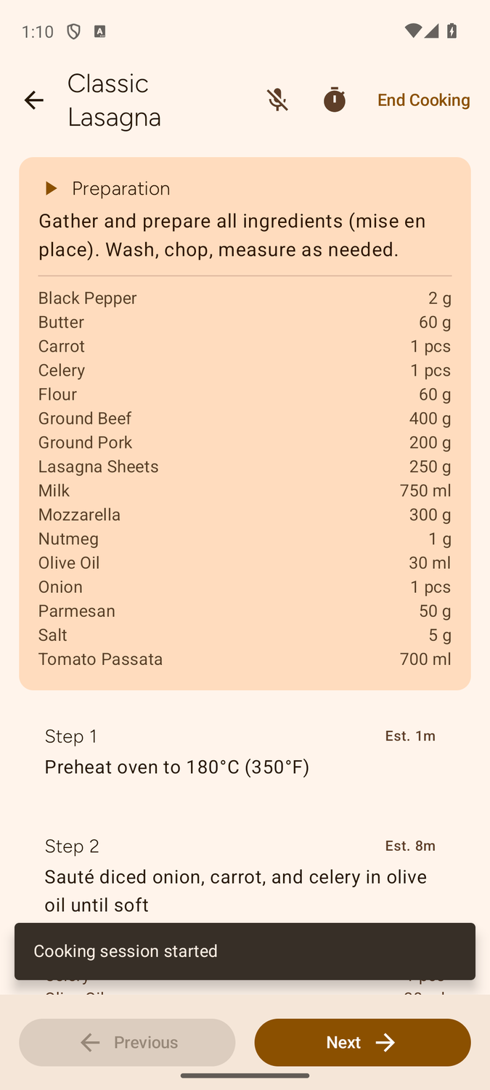This screenshot has width=490, height=1090.
Task: Tap the bottom navigation gesture bar
Action: [245, 1076]
